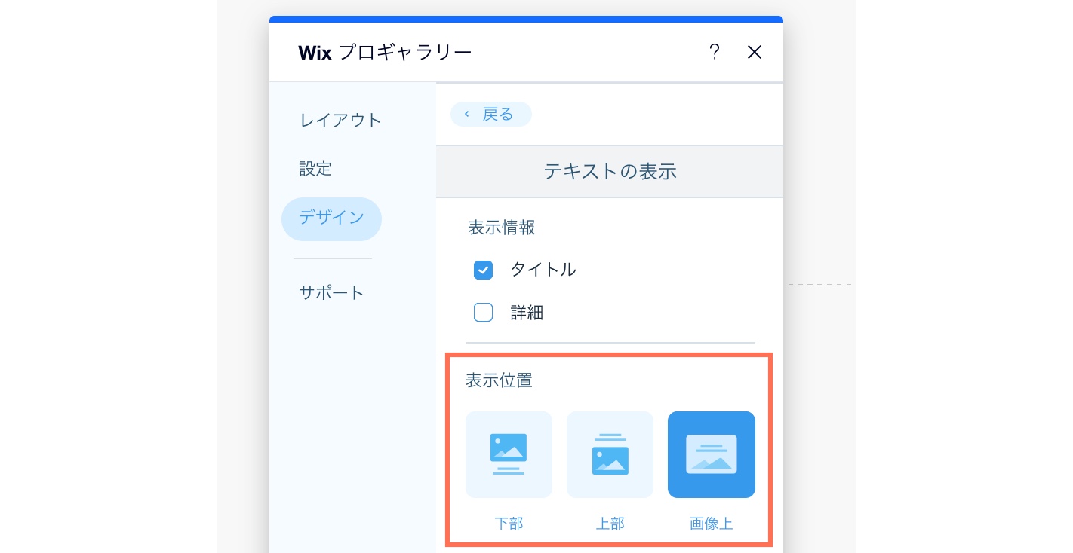Image resolution: width=1073 pixels, height=553 pixels.
Task: Click the 画像上 label under its thumbnail
Action: click(x=711, y=524)
